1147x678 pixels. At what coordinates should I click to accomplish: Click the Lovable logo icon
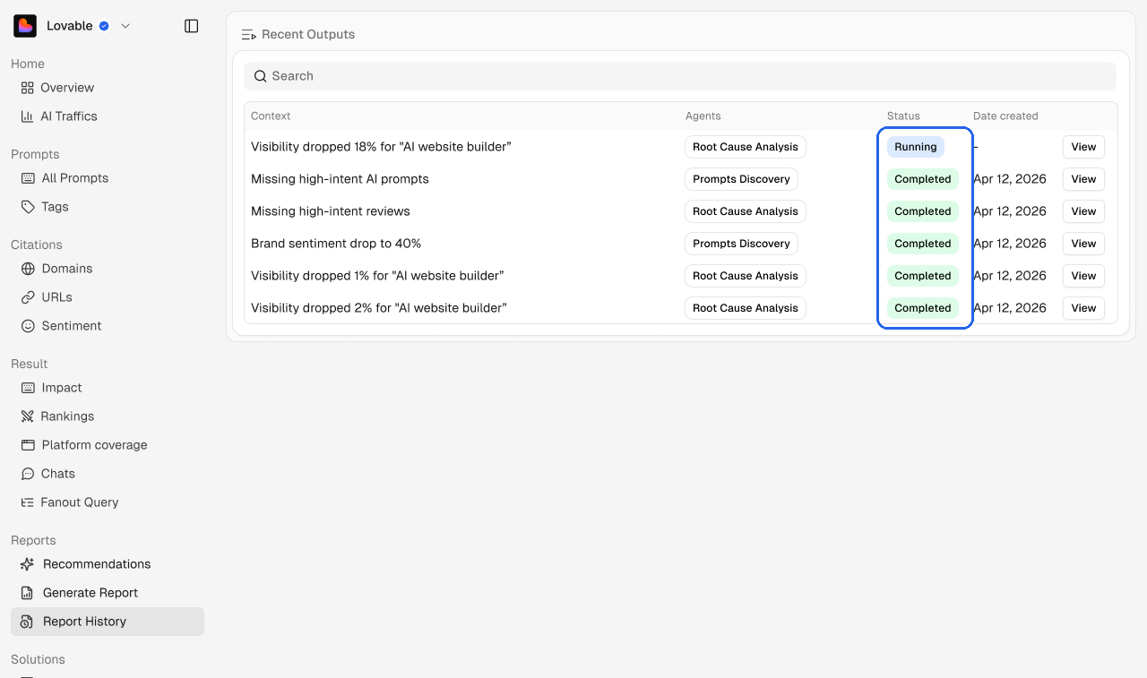pyautogui.click(x=25, y=26)
